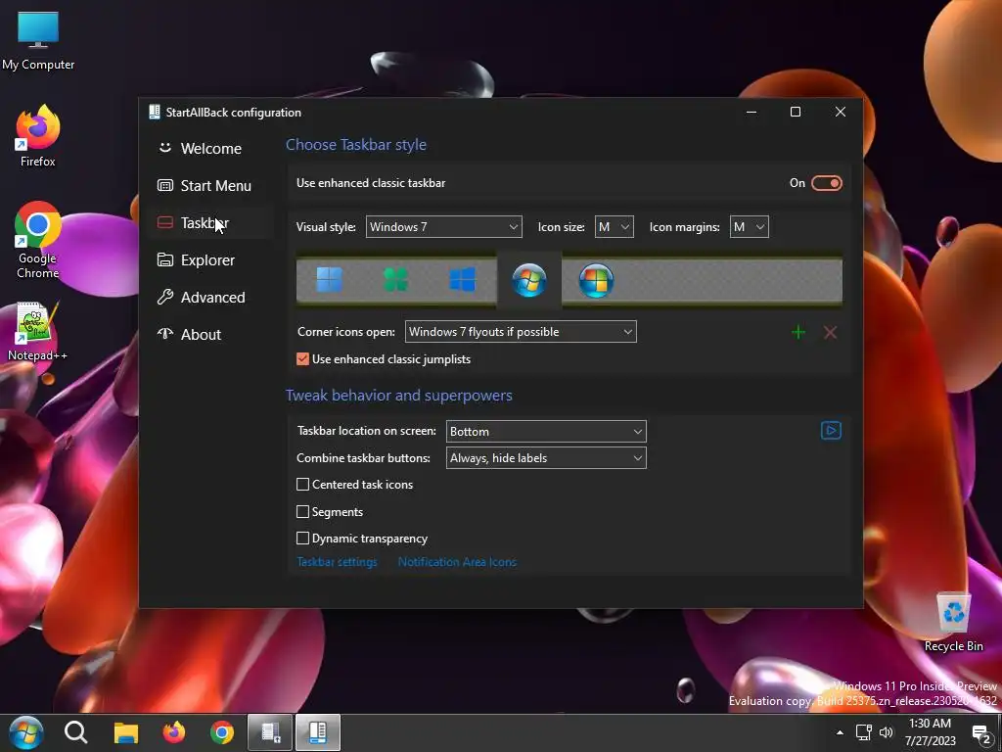Launch Firefox from the taskbar
Viewport: 1002px width, 752px height.
pyautogui.click(x=174, y=732)
